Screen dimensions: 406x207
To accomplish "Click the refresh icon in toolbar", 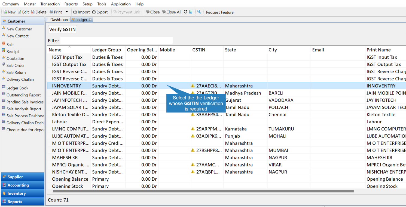I will [185, 12].
